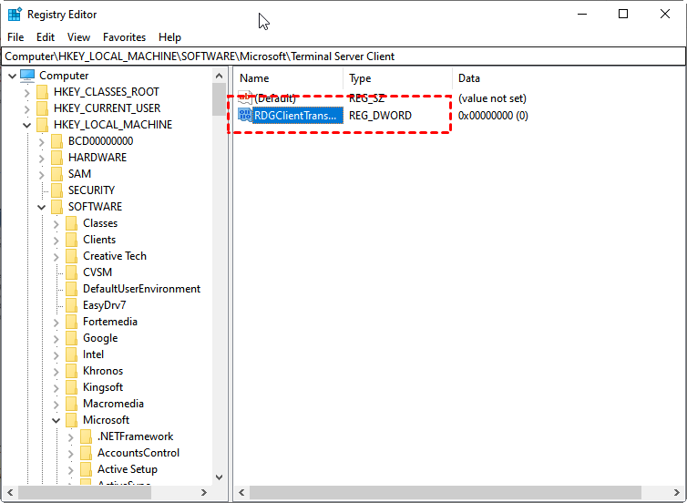Expand the Macromedia key chevron
Image resolution: width=687 pixels, height=503 pixels.
point(56,404)
